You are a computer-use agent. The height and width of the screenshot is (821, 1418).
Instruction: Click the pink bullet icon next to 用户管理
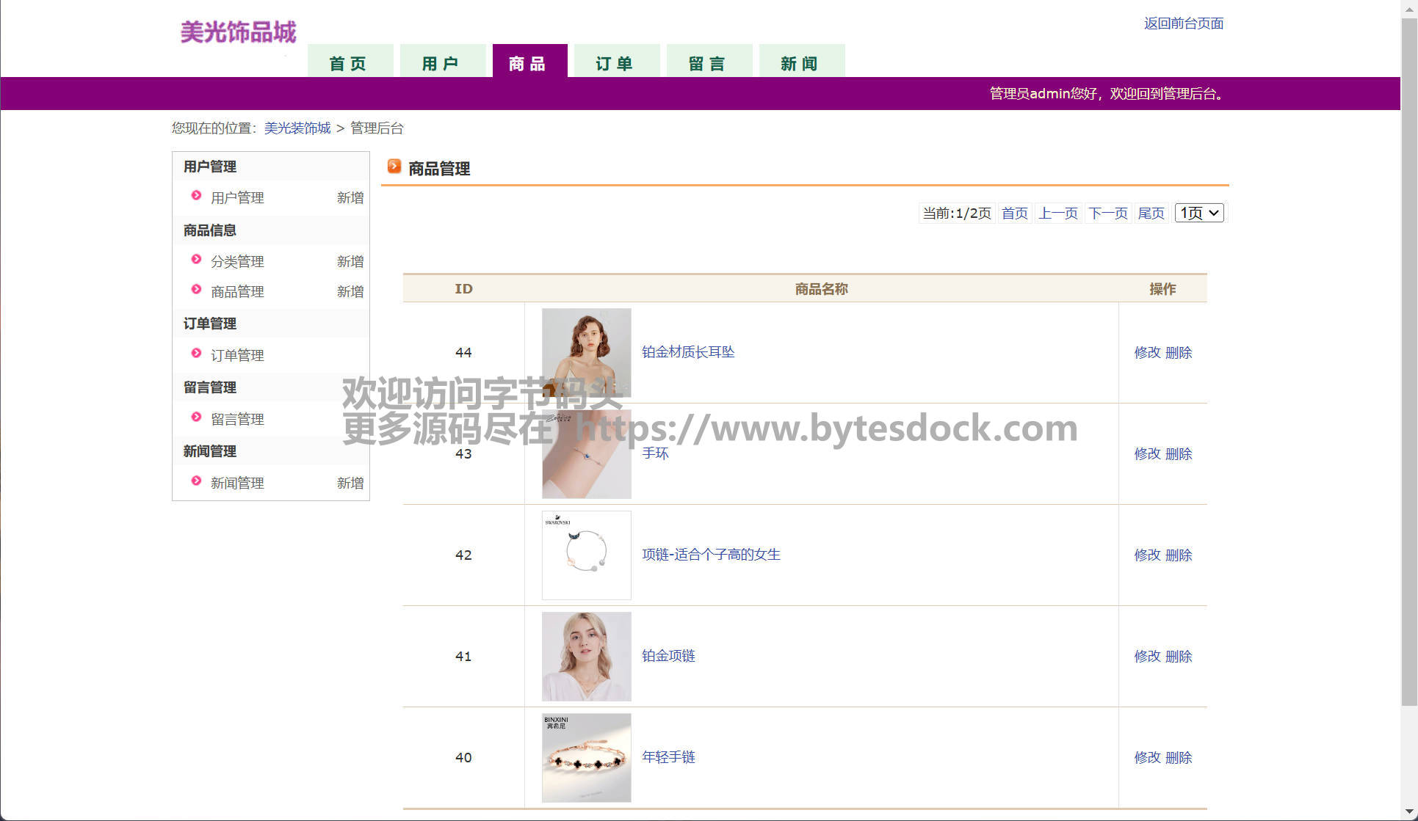click(196, 195)
